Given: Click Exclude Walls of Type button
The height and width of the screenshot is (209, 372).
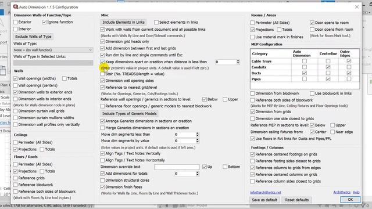Looking at the screenshot, I should point(33,37).
